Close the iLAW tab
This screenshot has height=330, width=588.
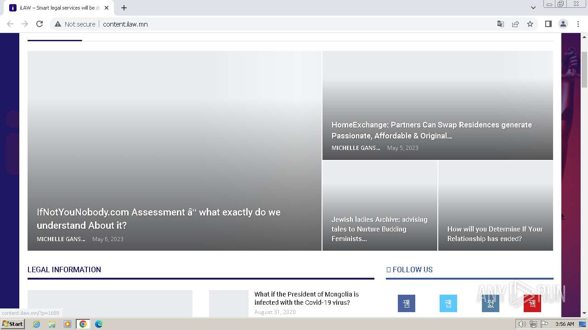pos(107,8)
